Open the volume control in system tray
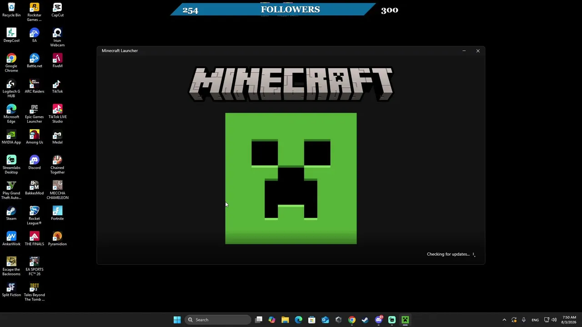This screenshot has width=582, height=327. pyautogui.click(x=554, y=320)
